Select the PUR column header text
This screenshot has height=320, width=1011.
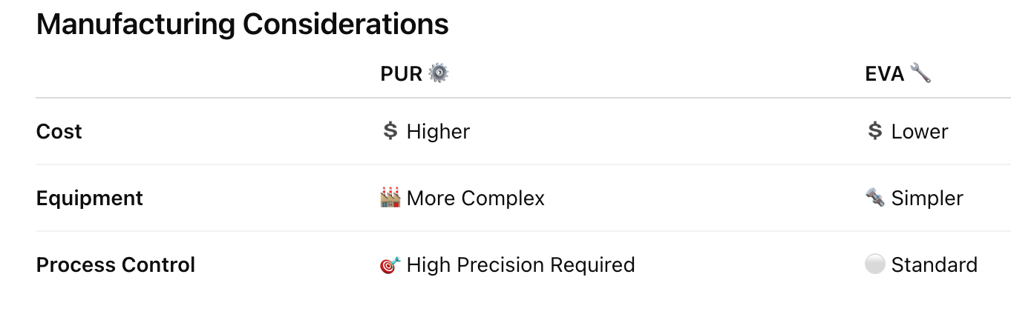point(401,74)
